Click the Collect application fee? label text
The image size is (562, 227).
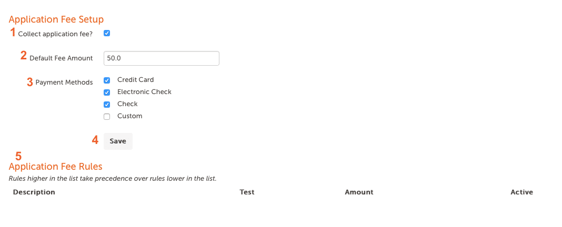click(55, 35)
